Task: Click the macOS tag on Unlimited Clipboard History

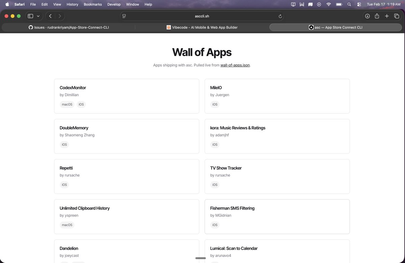Action: (x=67, y=225)
